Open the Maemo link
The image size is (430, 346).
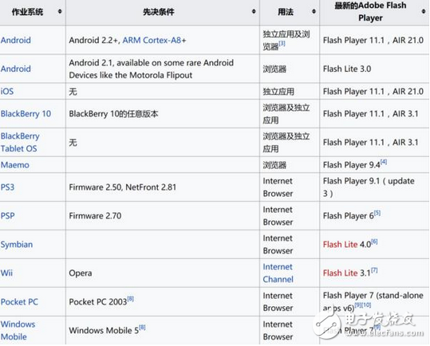pos(15,165)
